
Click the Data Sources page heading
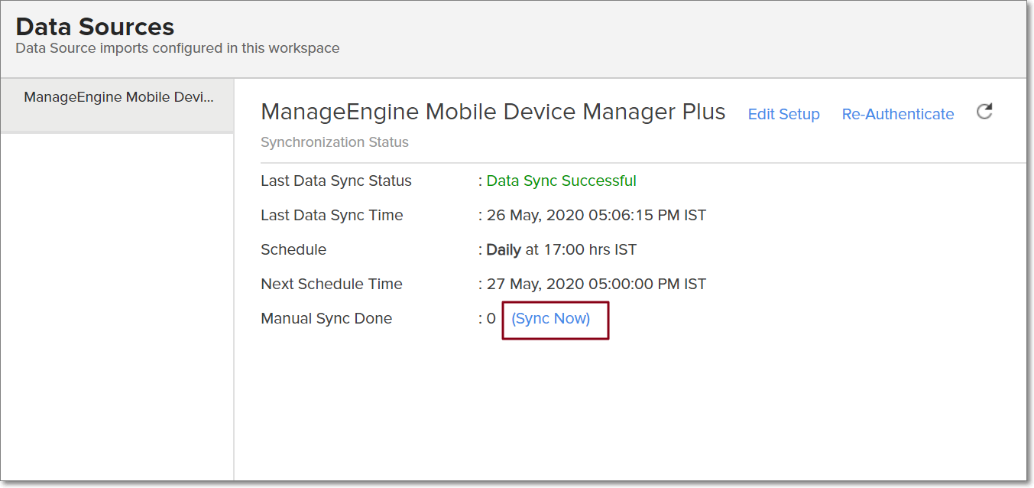[95, 27]
